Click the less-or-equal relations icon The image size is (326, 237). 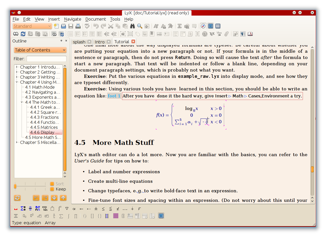click(103, 209)
